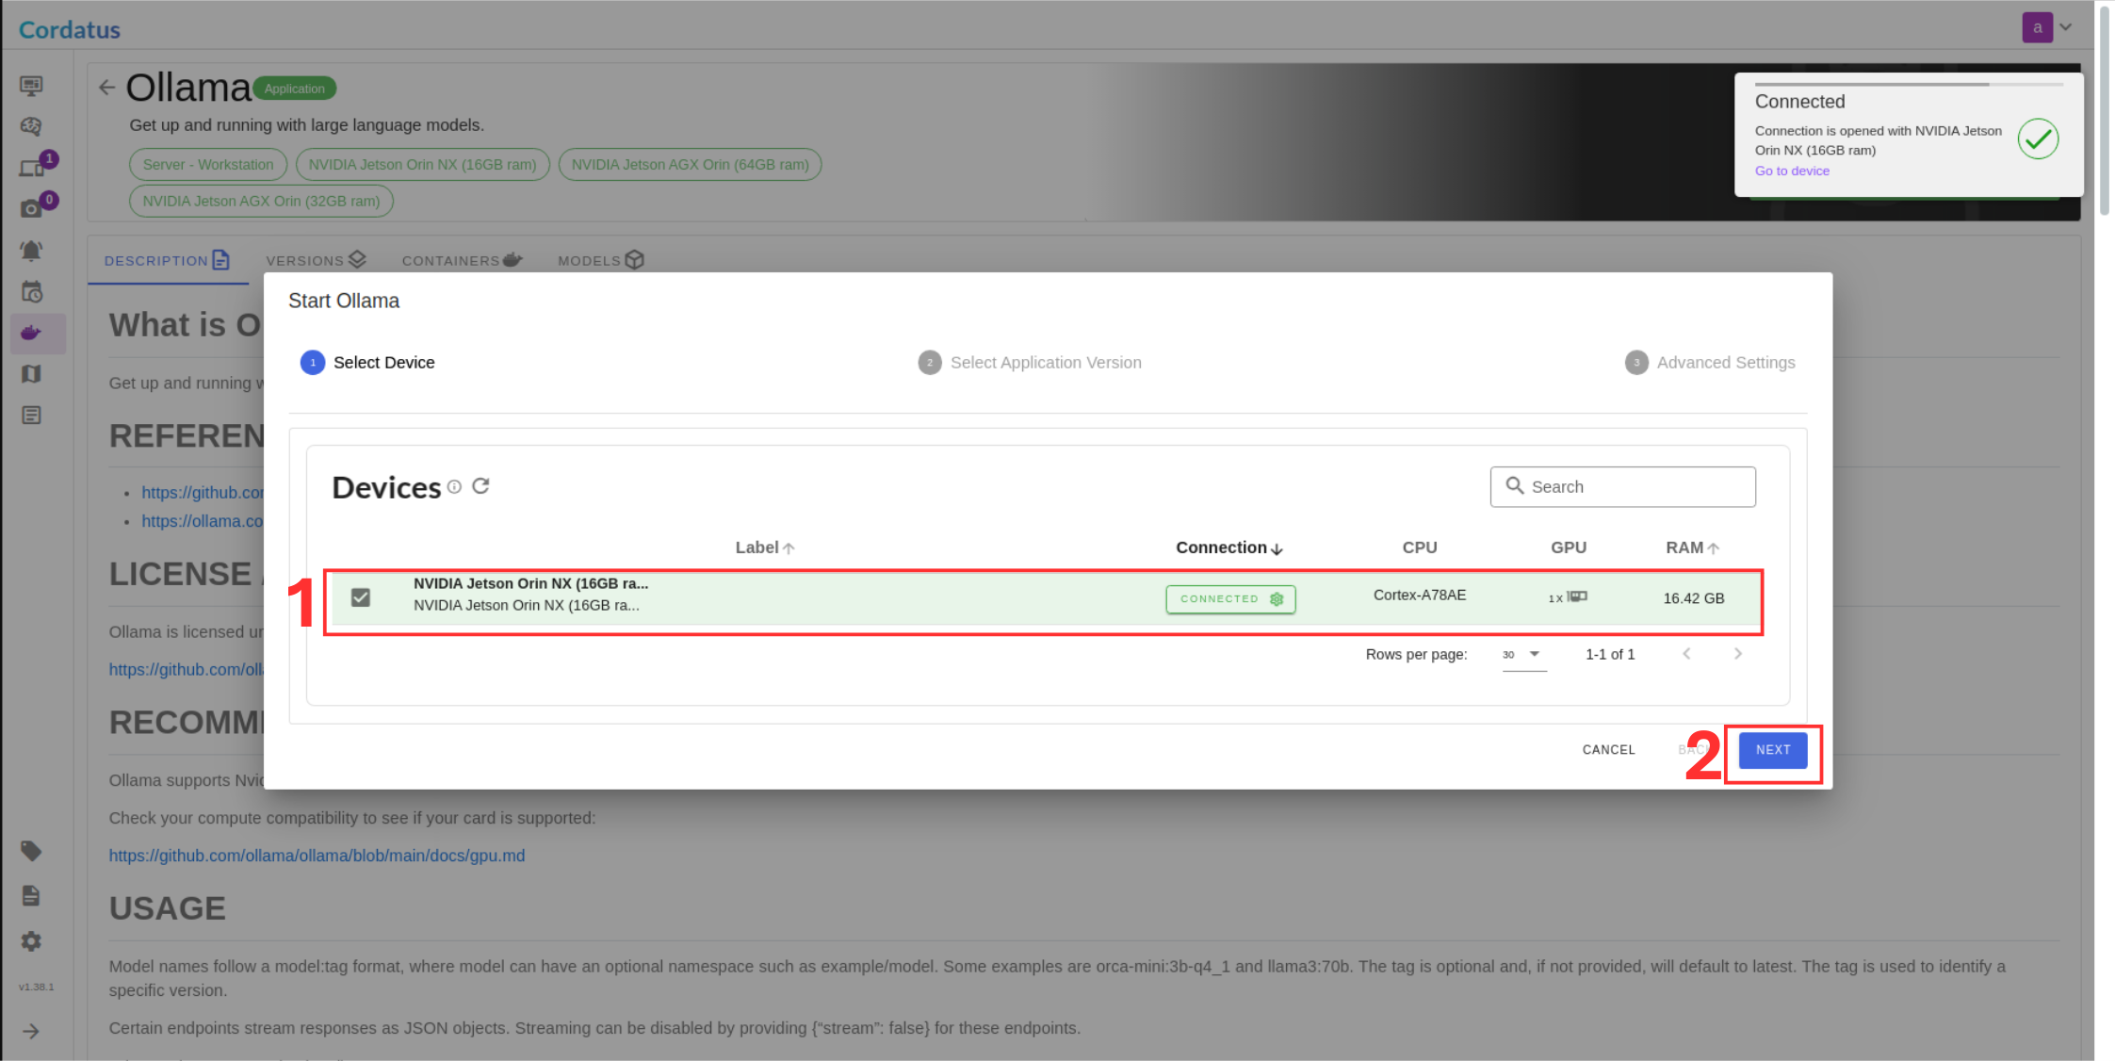Viewport: 2115px width, 1061px height.
Task: Select step 1 Select Device
Action: 367,363
